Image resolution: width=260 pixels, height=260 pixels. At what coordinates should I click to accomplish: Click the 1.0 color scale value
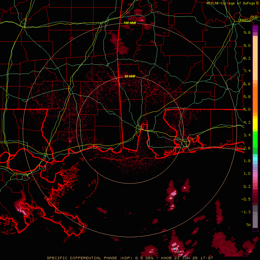[247, 174]
